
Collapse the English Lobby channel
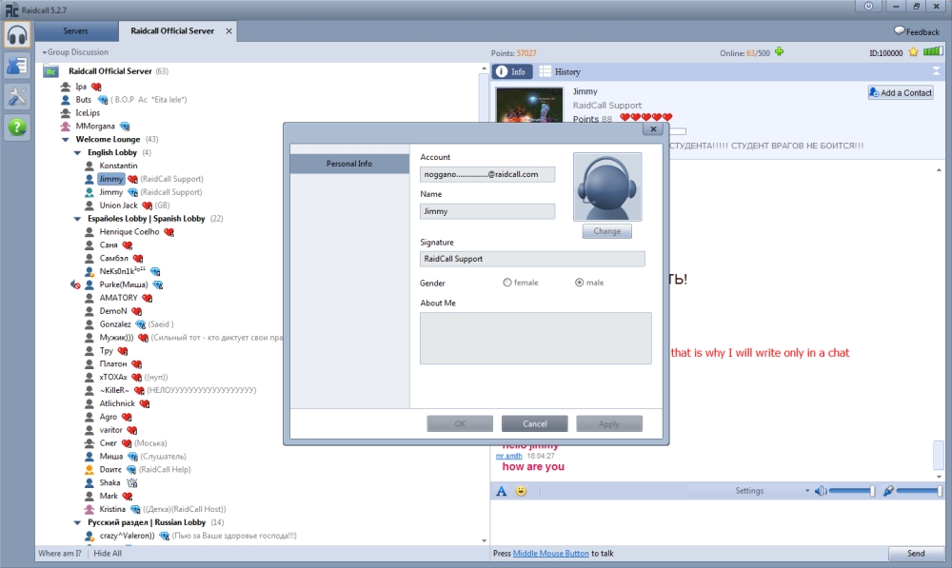pos(77,152)
